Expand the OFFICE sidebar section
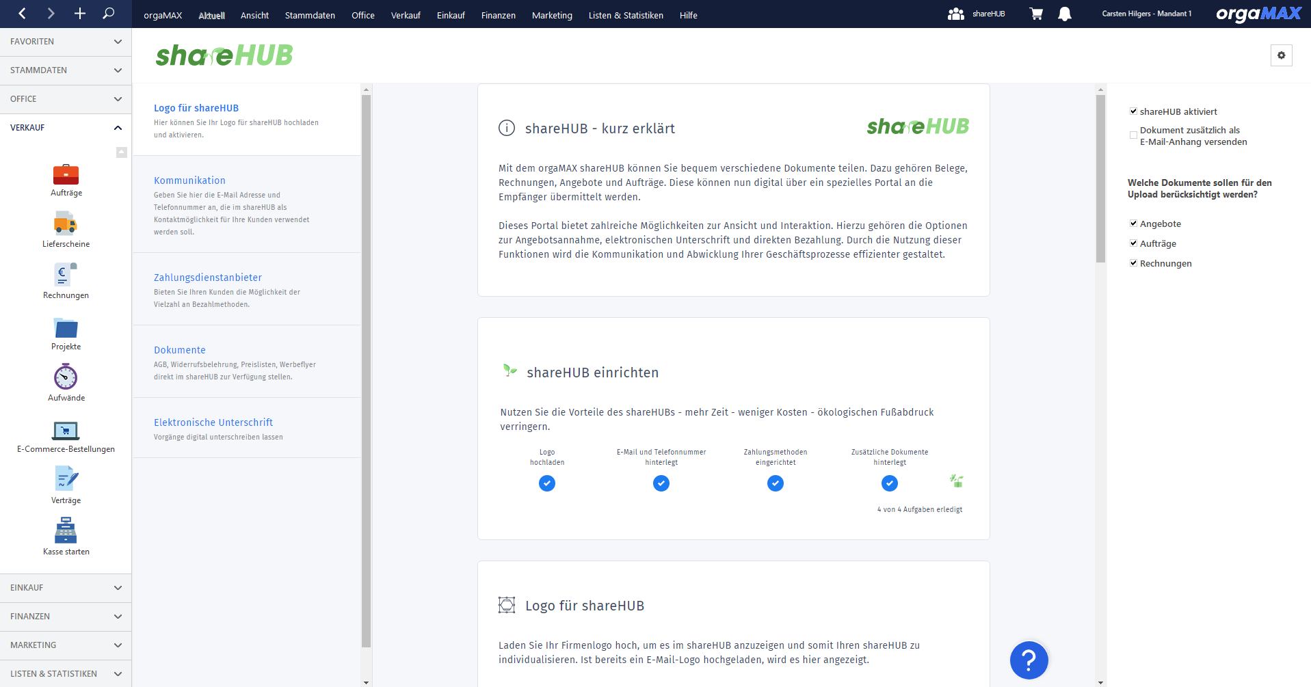 click(x=66, y=99)
